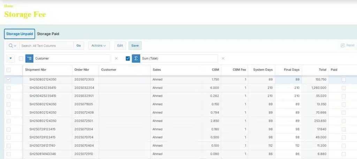Screen dimensions: 357x159
Task: Select the row checkbox for order 2025032204
Action: 9,88
